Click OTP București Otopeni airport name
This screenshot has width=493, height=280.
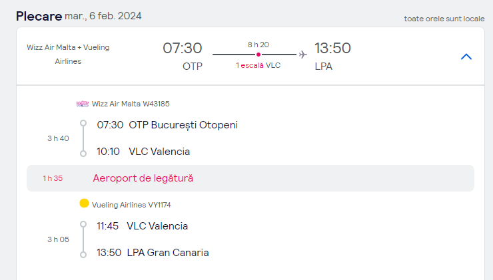pos(183,125)
